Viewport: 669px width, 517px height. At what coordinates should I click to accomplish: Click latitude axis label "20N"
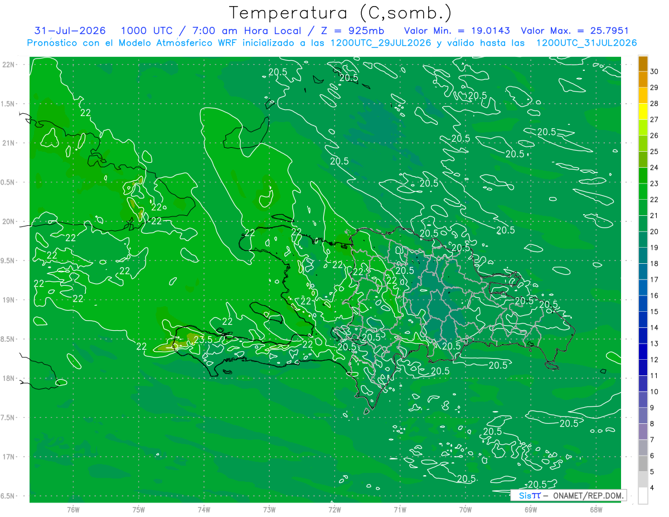point(8,221)
